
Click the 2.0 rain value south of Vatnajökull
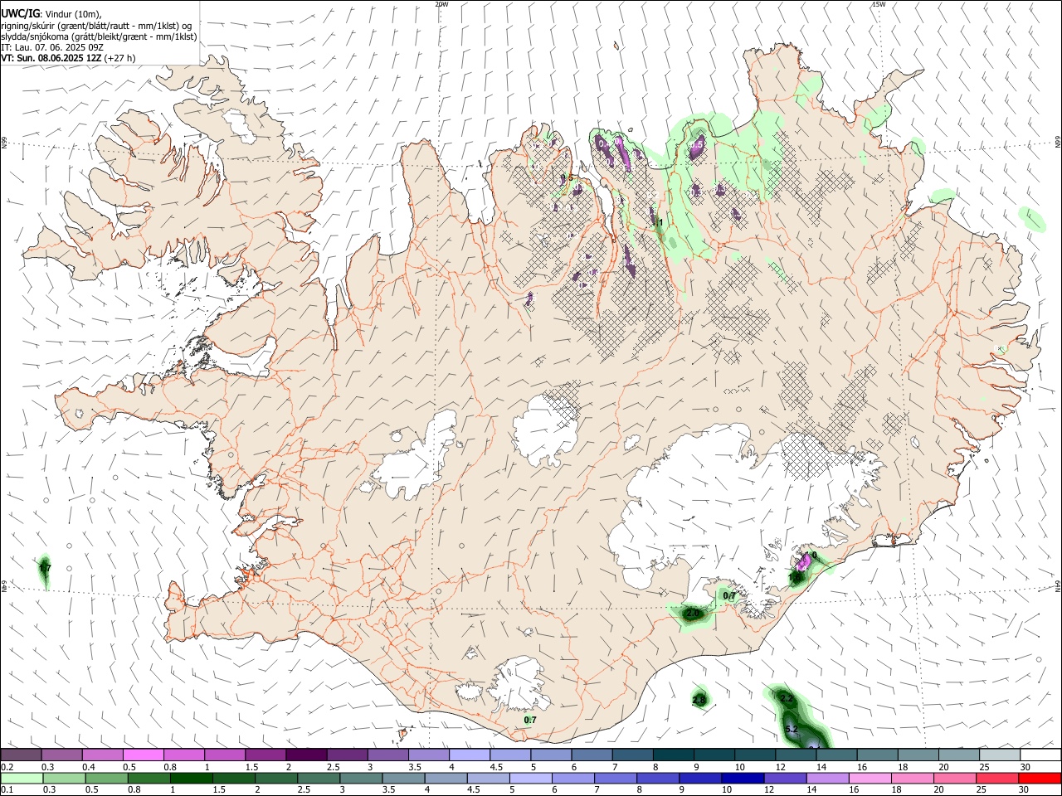pos(694,613)
